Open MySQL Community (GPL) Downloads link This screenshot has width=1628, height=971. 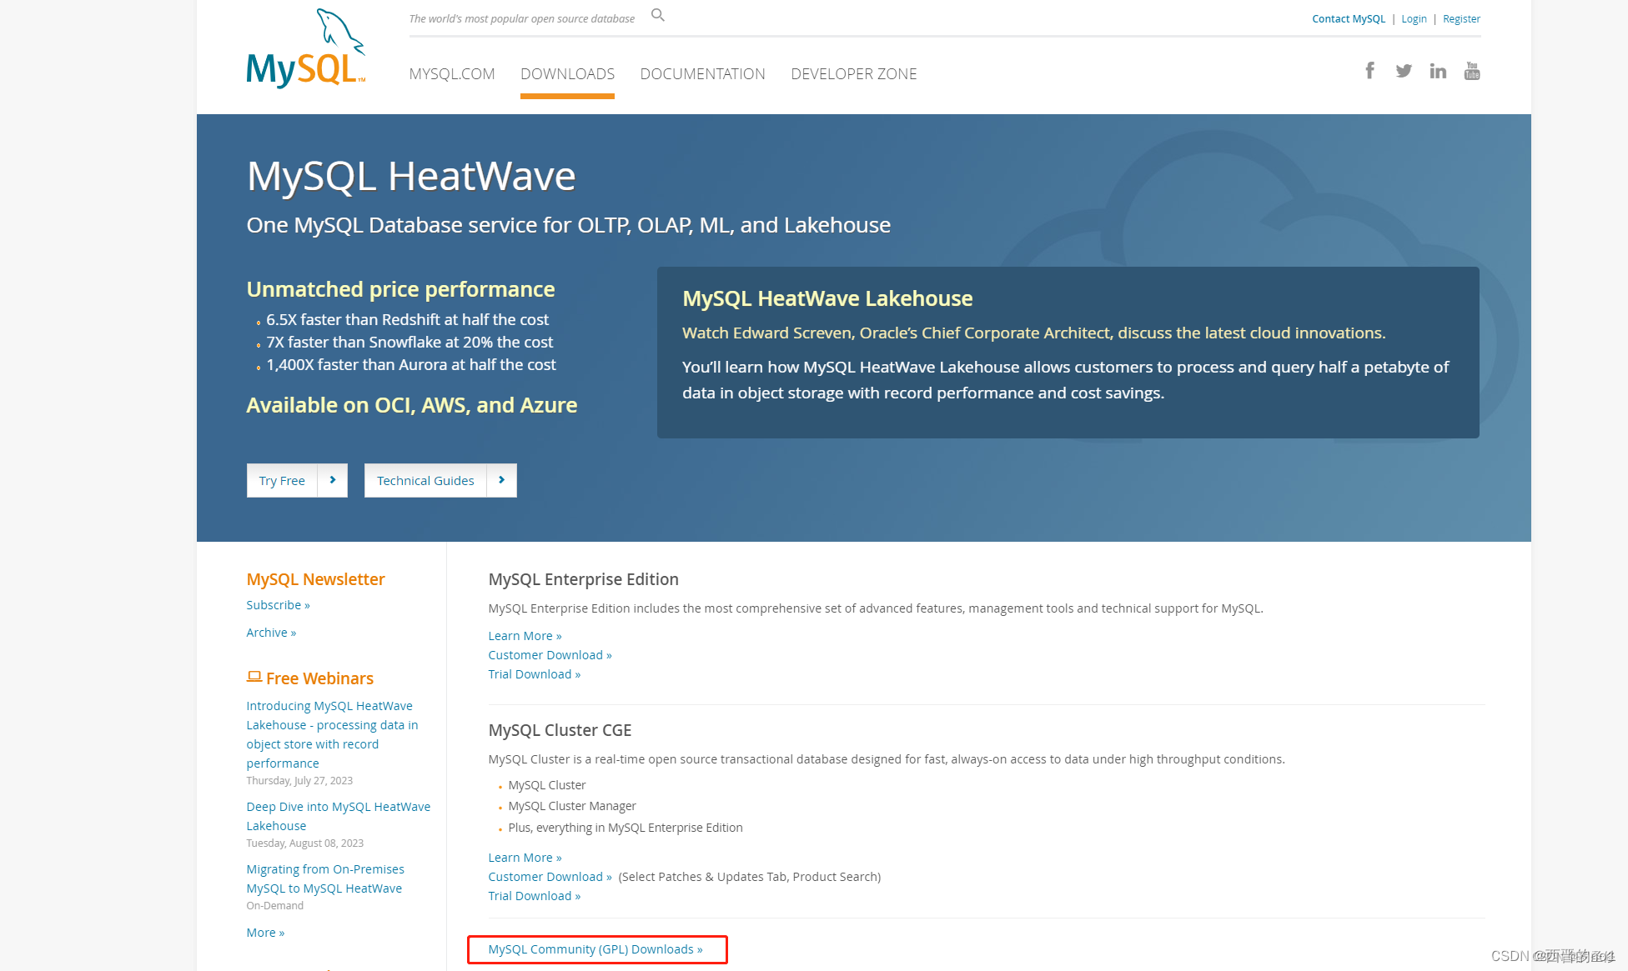point(595,949)
